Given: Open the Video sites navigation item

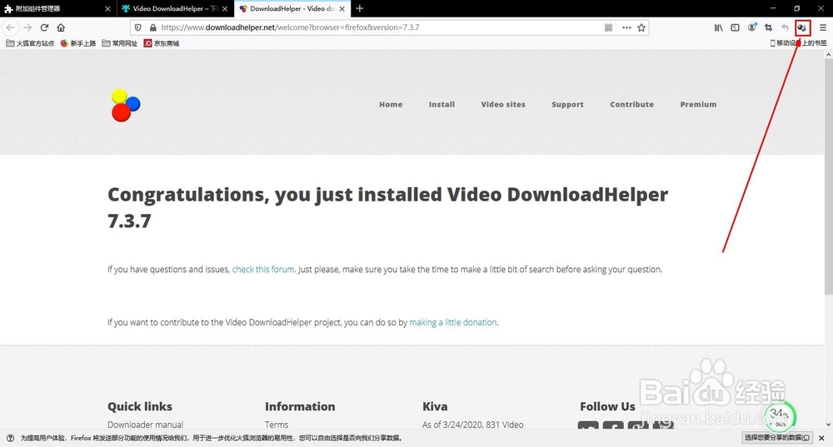Looking at the screenshot, I should pos(503,105).
